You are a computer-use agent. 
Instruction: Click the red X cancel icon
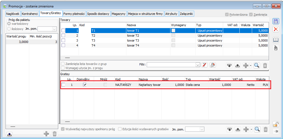(x=276, y=29)
